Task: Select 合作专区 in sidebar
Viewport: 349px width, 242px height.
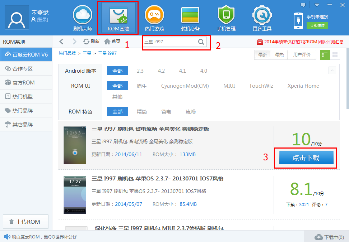Action: [x=26, y=68]
